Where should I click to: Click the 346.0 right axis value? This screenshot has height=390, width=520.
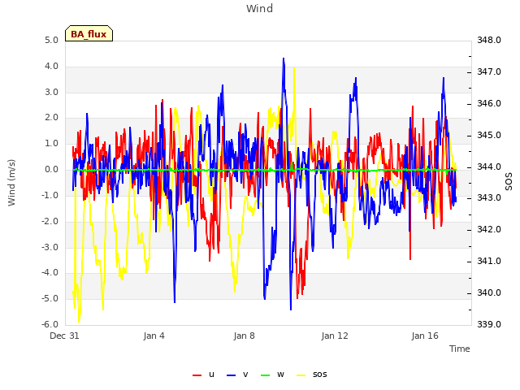point(489,103)
